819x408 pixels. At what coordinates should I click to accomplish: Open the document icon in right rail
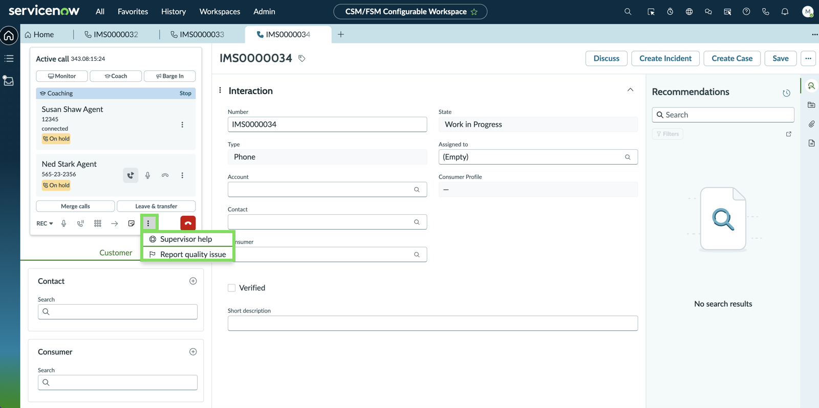click(811, 143)
